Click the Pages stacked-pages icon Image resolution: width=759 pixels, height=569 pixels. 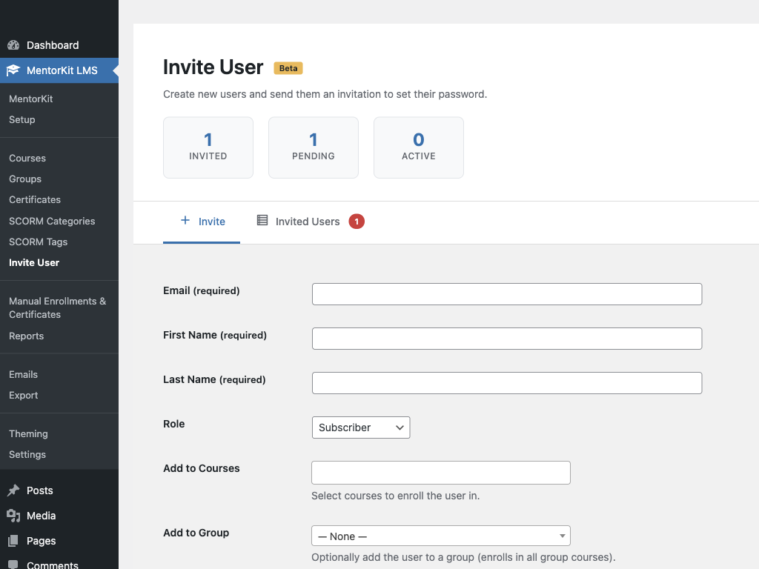tap(13, 541)
